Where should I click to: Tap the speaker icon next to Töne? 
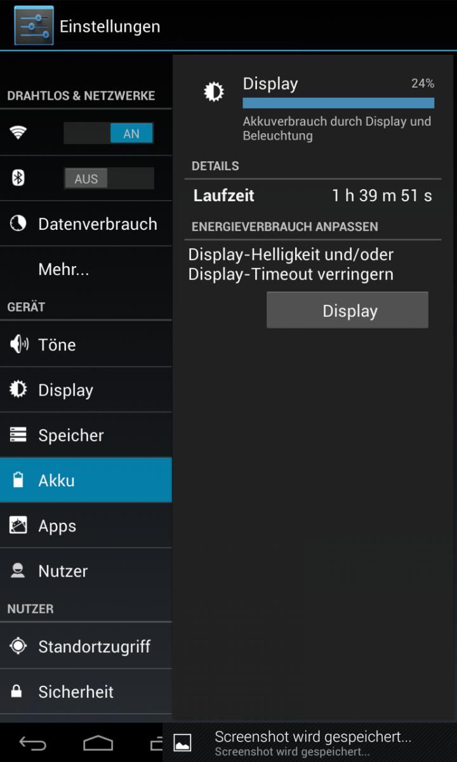point(19,344)
